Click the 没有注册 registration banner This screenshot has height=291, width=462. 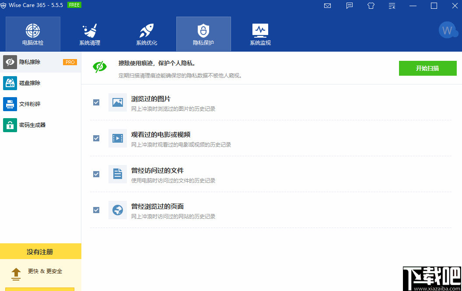[41, 252]
